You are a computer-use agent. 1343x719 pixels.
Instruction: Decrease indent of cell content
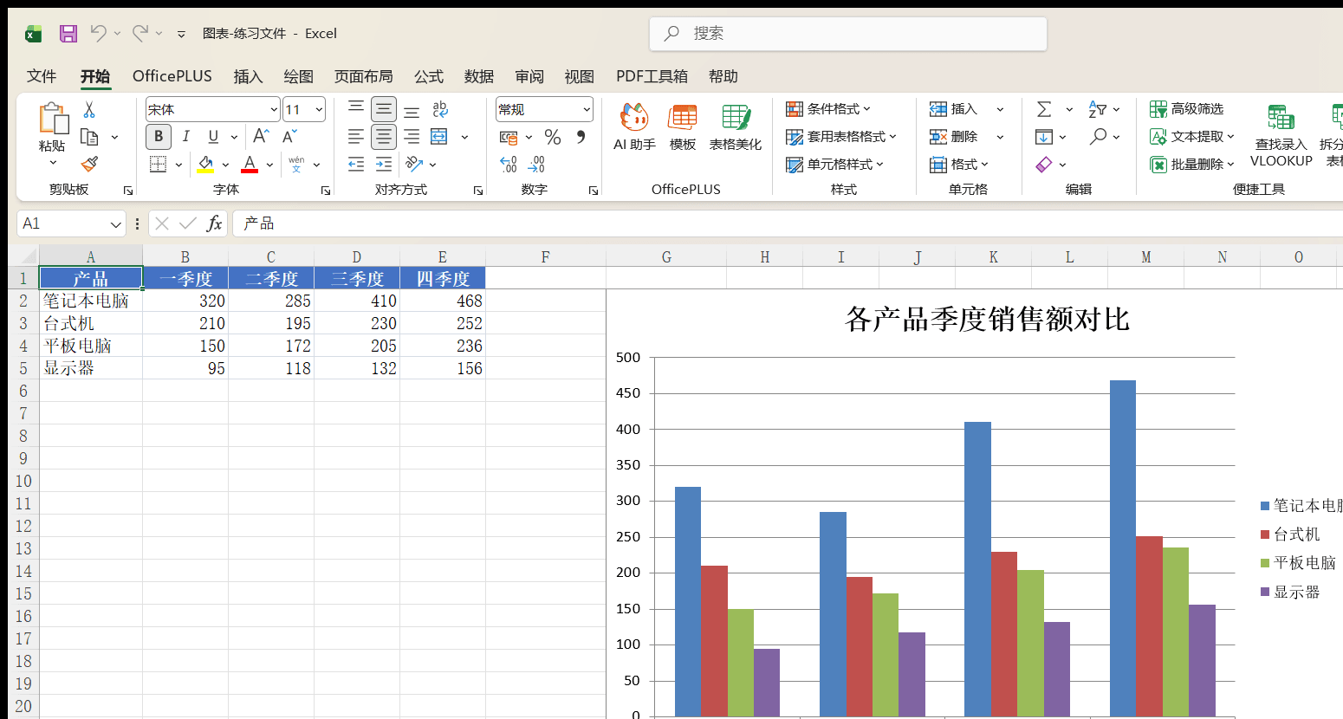(x=356, y=164)
